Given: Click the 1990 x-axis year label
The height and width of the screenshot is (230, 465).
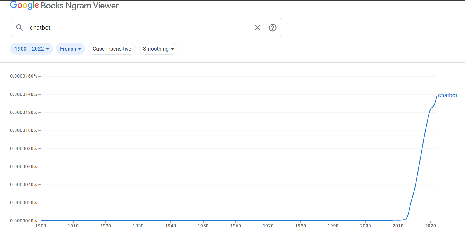Looking at the screenshot, I should point(333,226).
